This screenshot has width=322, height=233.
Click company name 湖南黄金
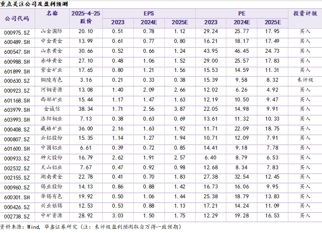tap(52, 177)
